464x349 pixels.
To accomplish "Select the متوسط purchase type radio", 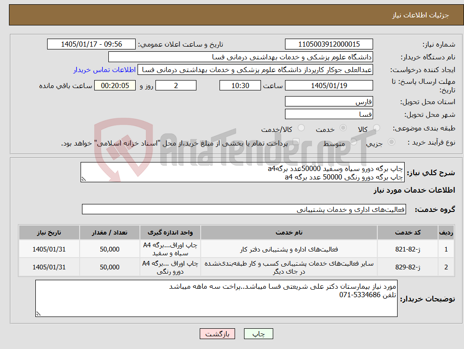I will 353,142.
